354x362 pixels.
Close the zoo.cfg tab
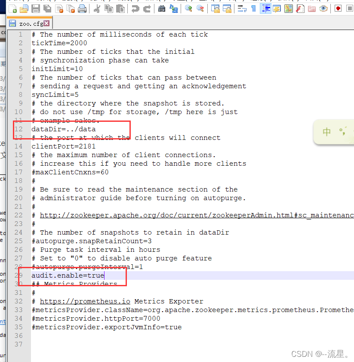tap(46, 23)
